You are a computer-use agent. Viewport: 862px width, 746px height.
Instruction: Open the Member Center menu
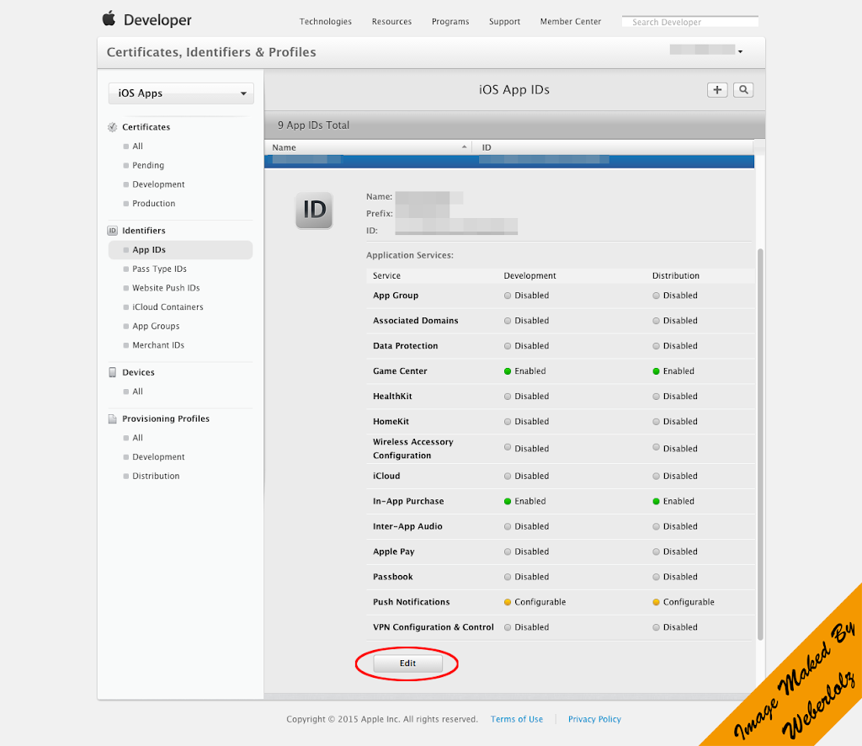[x=570, y=22]
